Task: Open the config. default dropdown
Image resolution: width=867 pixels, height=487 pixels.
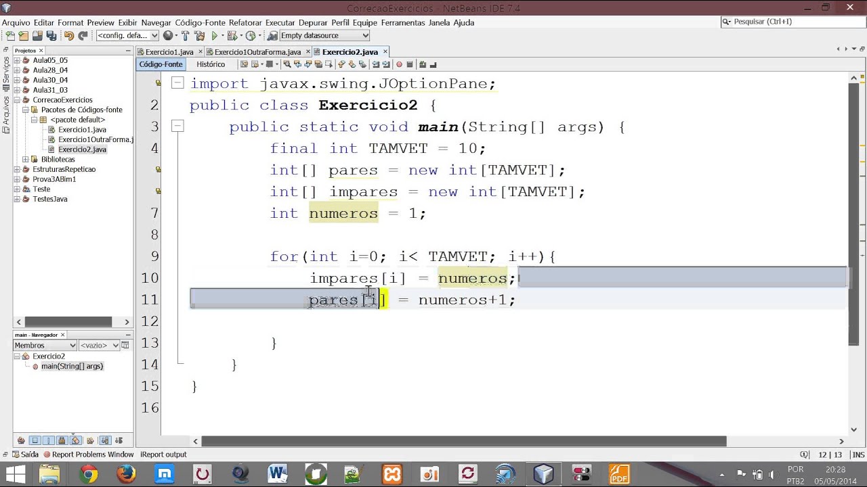Action: [x=127, y=35]
